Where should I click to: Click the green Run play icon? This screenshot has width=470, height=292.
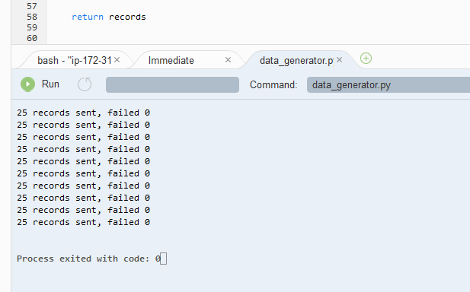(27, 84)
